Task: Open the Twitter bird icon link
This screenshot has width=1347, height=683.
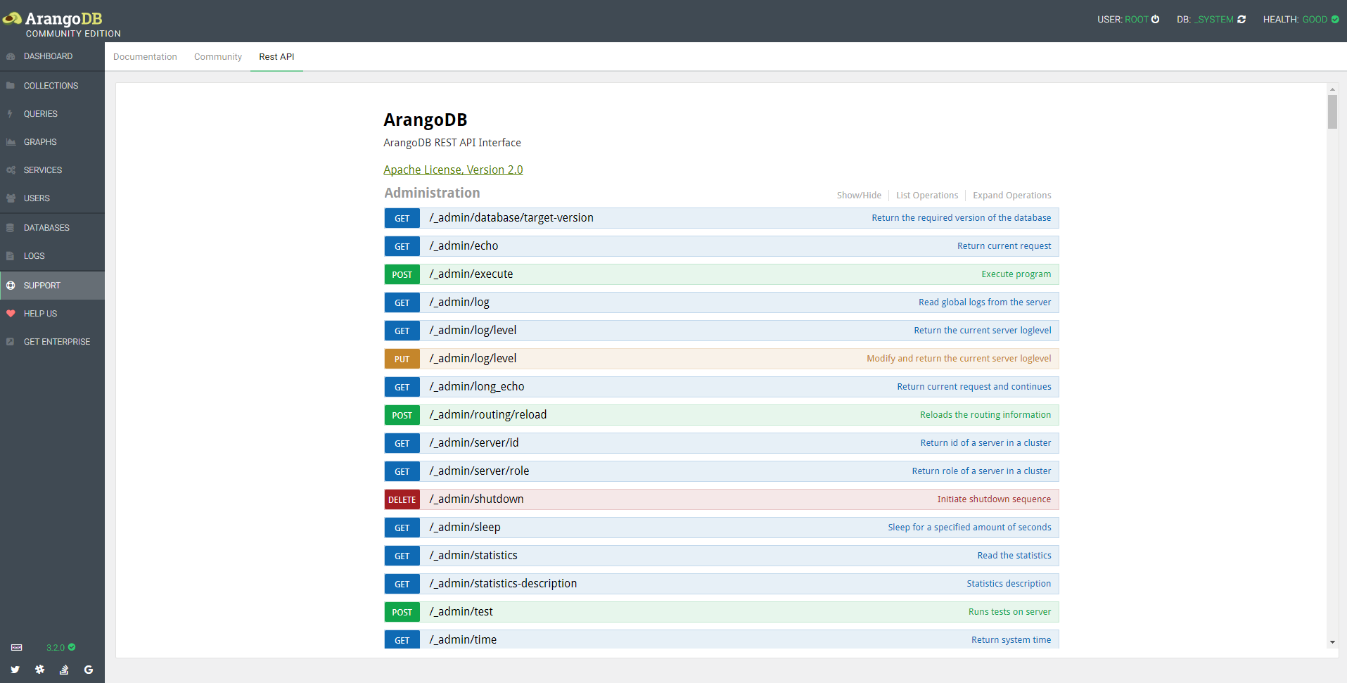Action: pos(15,670)
